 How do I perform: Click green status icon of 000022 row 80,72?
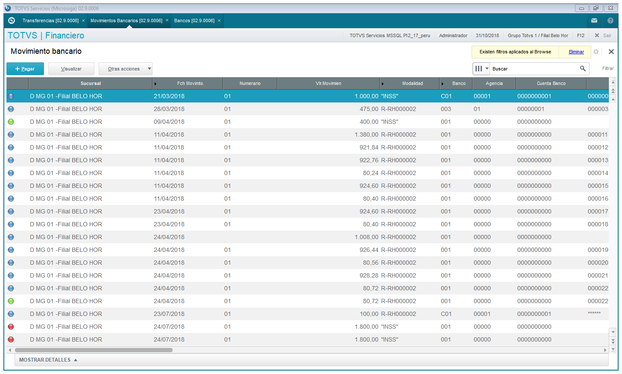click(x=11, y=301)
